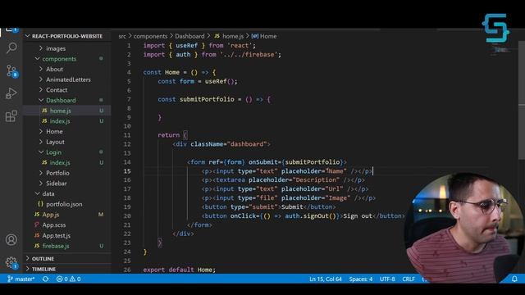Viewport: 525px width, 295px height.
Task: Click the Home symbol breadcrumb
Action: tap(268, 36)
